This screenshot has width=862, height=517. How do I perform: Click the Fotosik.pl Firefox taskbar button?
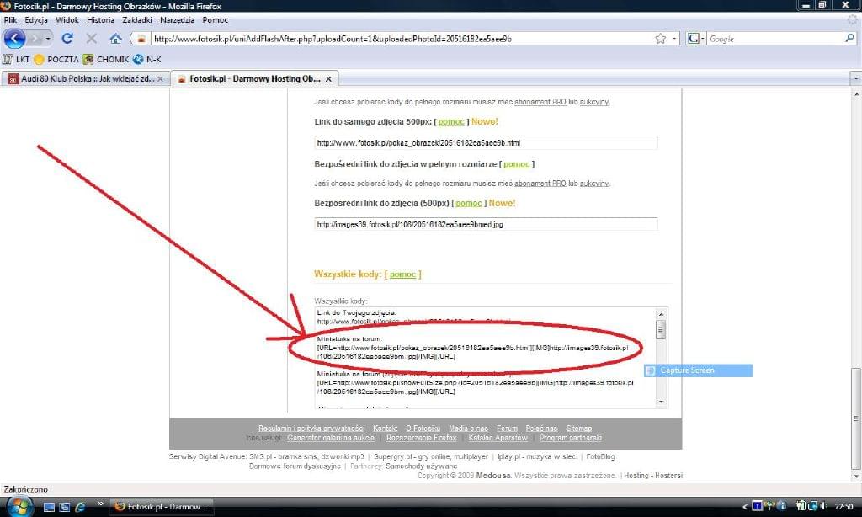point(161,507)
